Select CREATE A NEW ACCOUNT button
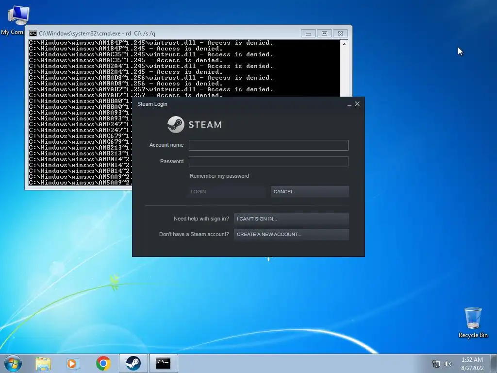 pyautogui.click(x=291, y=235)
